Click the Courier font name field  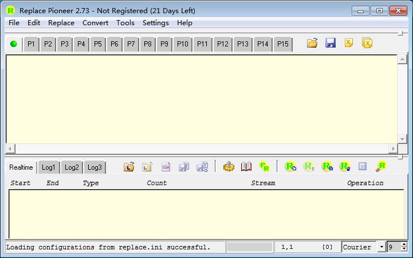click(360, 247)
